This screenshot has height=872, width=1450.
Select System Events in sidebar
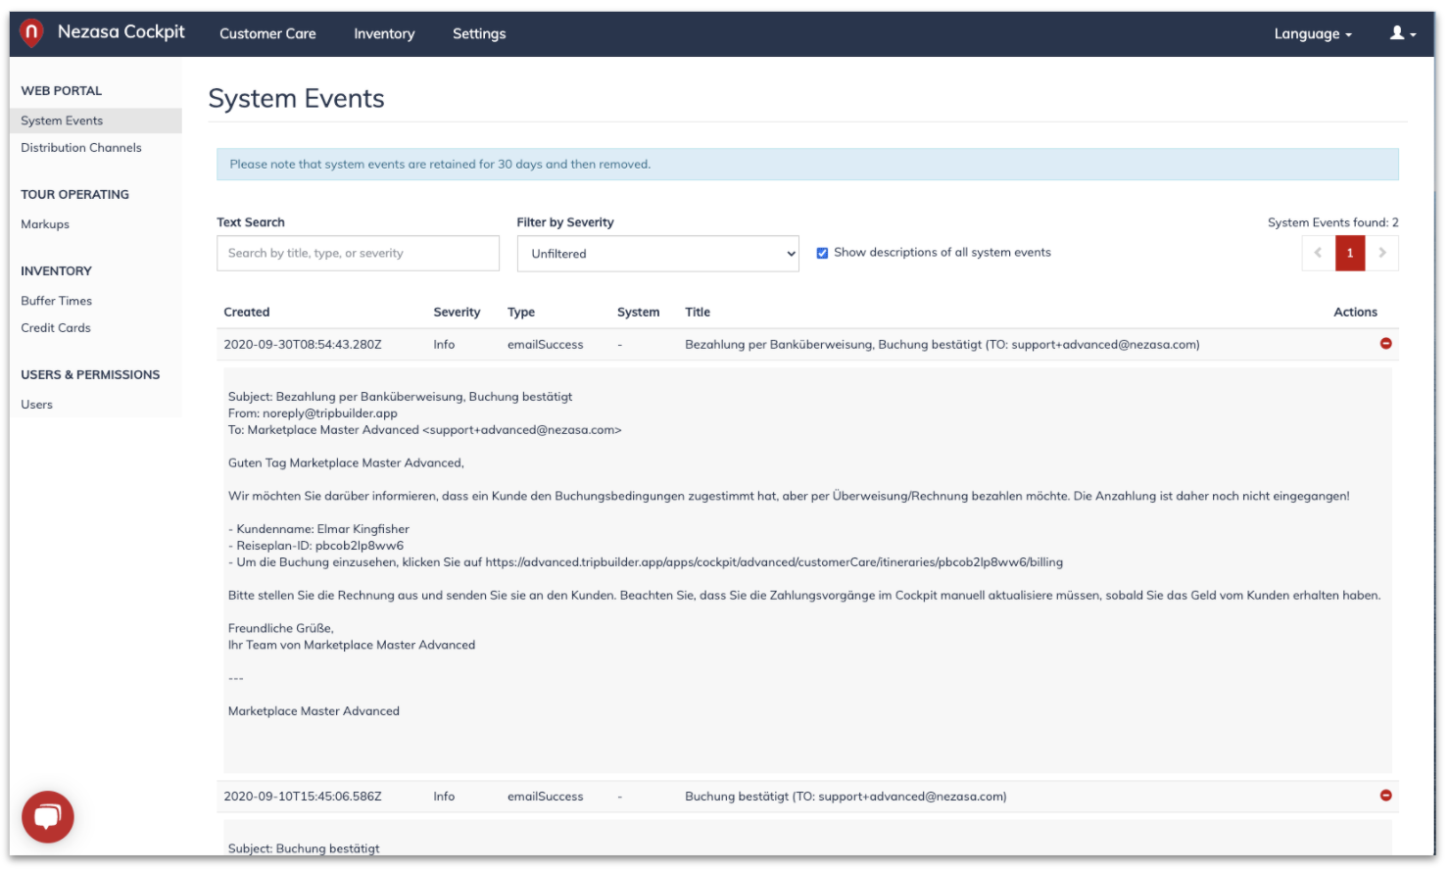[96, 121]
